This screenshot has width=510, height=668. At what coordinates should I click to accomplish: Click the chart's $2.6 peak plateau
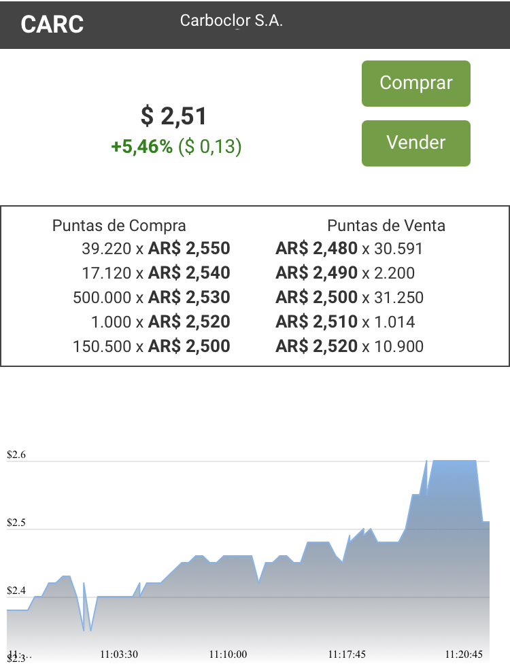tap(454, 461)
